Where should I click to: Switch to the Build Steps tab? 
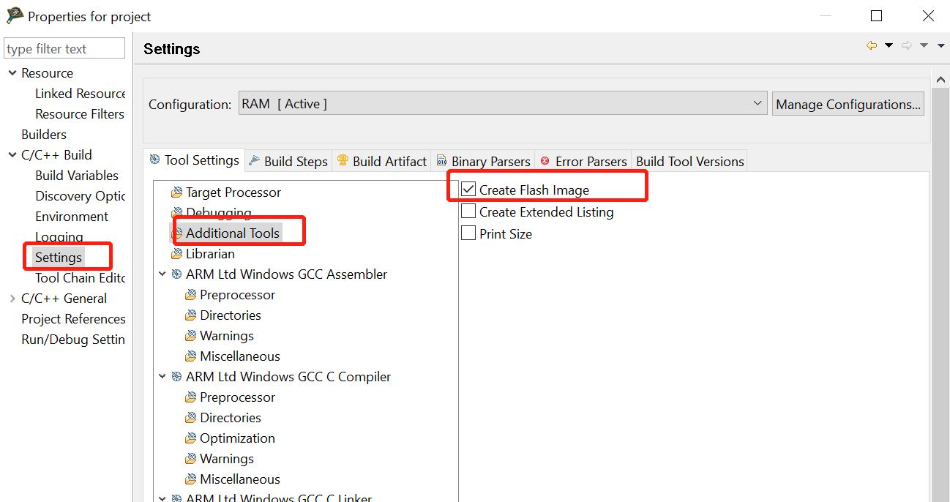pos(295,161)
